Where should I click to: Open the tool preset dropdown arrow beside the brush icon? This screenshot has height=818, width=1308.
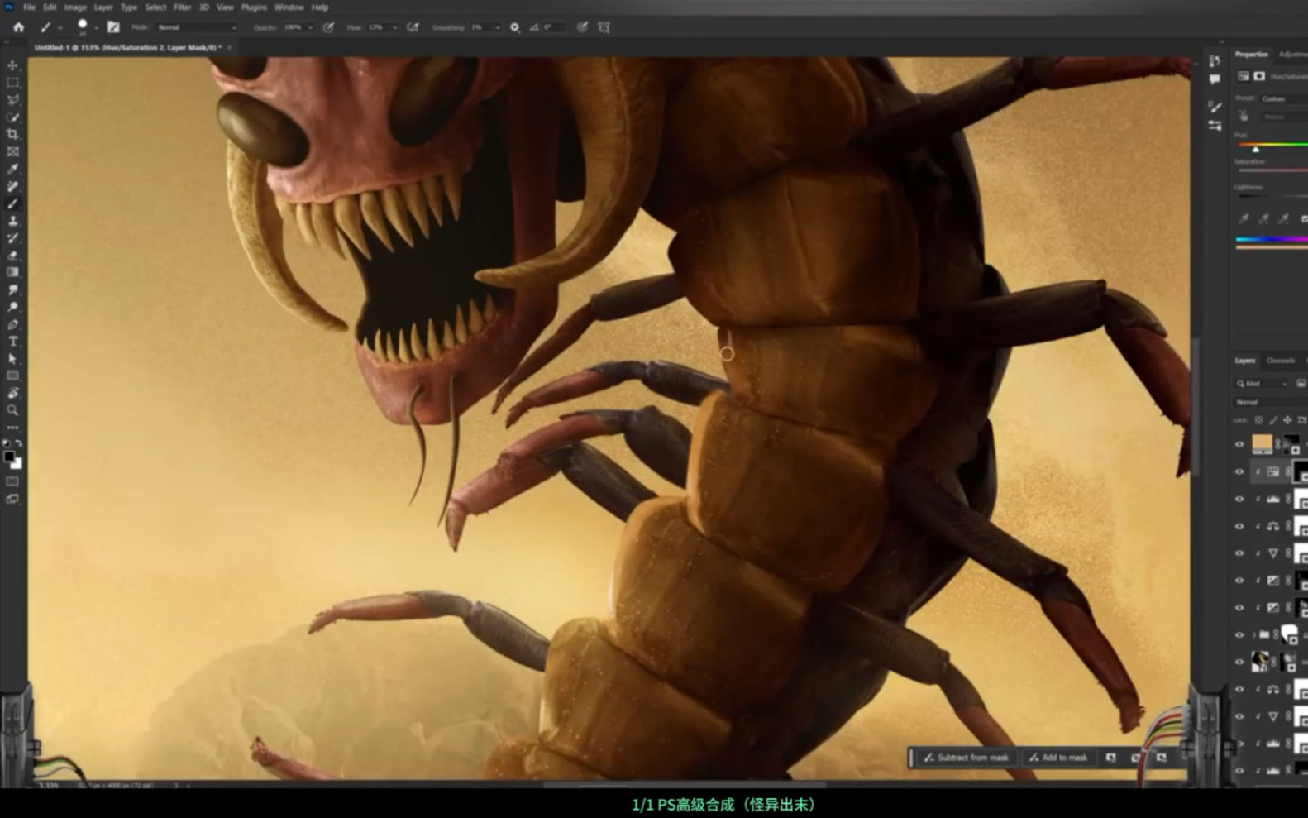(x=60, y=28)
